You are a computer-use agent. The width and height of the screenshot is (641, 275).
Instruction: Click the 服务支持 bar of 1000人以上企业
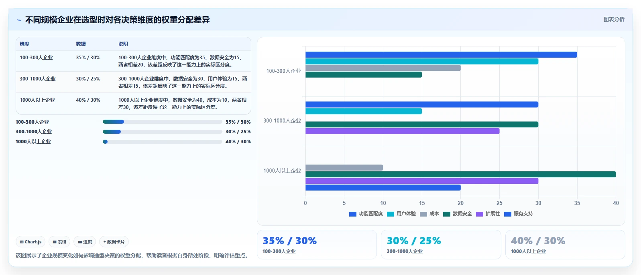383,188
